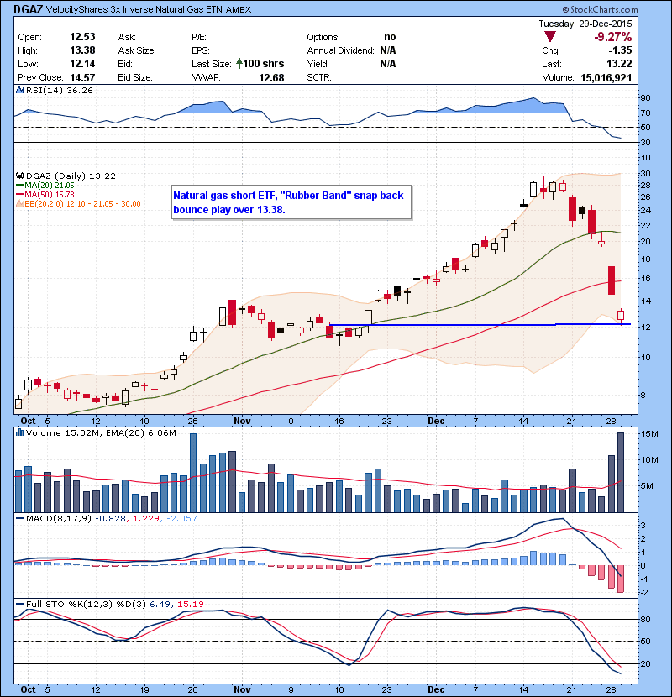Click the RSI(14) 36.26 indicator label
Screen dimensions: 672x697
[x=59, y=90]
